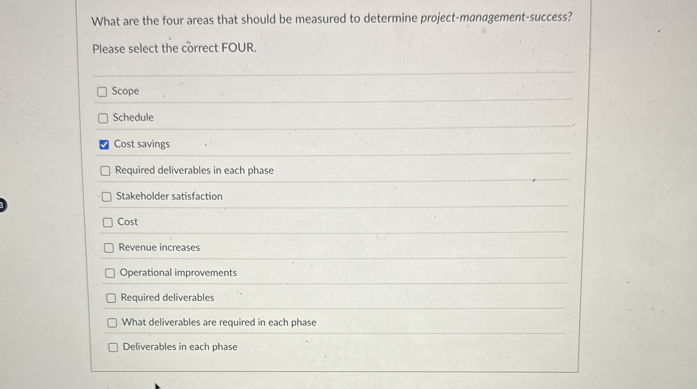697x389 pixels.
Task: Check Operational improvements
Action: pyautogui.click(x=111, y=273)
